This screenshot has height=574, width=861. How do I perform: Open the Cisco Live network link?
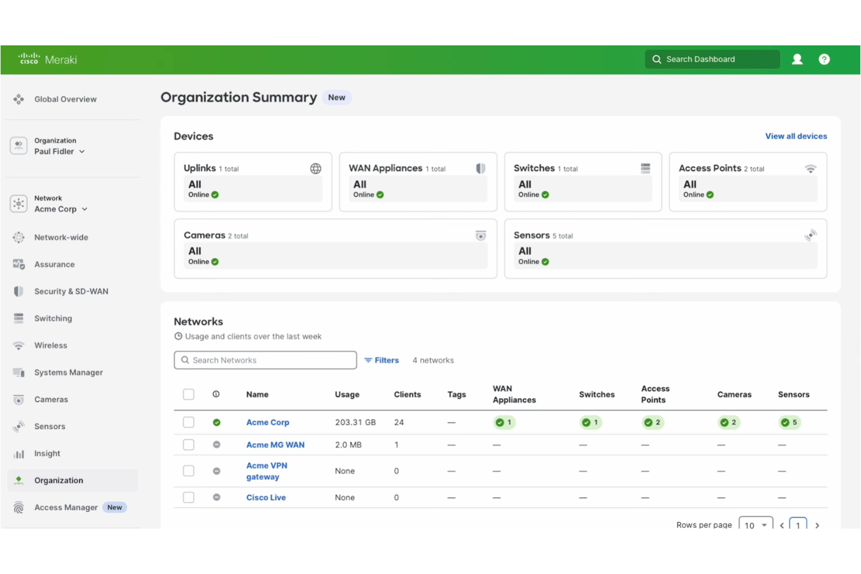[x=266, y=498]
